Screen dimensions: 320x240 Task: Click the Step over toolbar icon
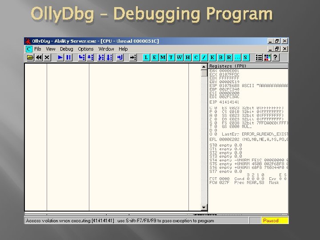90,57
